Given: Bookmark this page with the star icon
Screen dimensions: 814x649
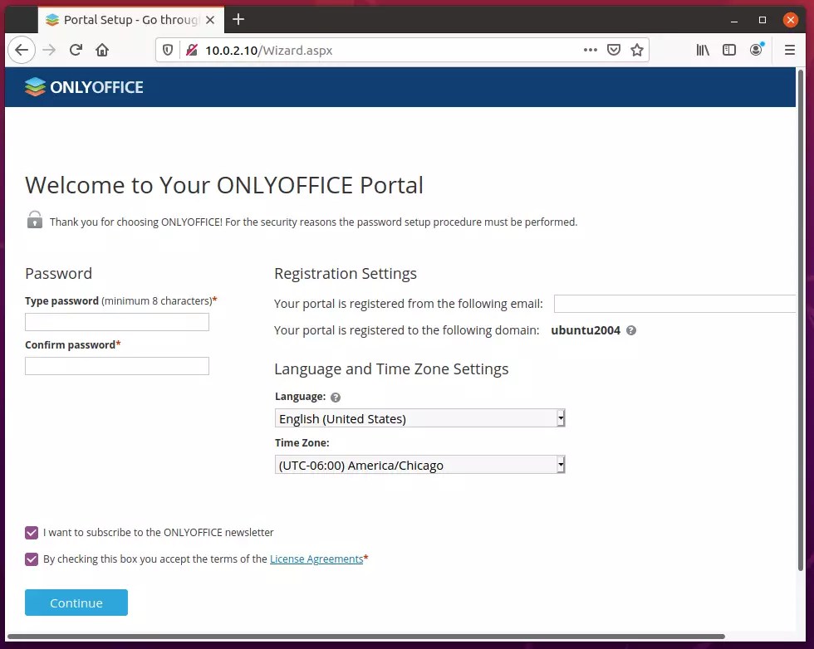Looking at the screenshot, I should pos(637,50).
